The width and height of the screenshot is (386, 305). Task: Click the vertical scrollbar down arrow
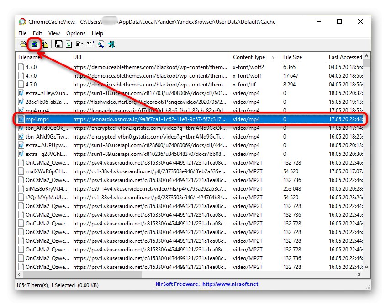pyautogui.click(x=366, y=267)
